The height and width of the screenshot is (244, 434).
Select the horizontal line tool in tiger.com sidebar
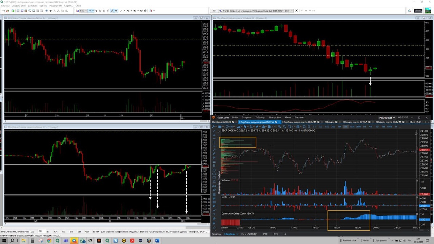point(214,138)
